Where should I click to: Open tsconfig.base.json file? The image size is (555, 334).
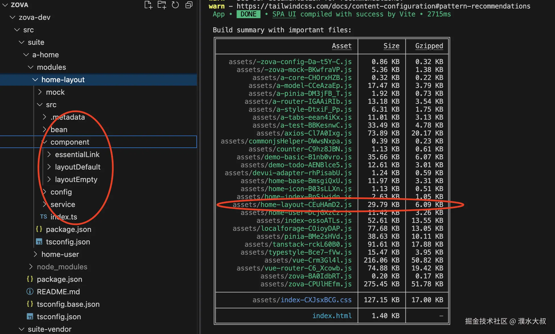click(x=68, y=304)
